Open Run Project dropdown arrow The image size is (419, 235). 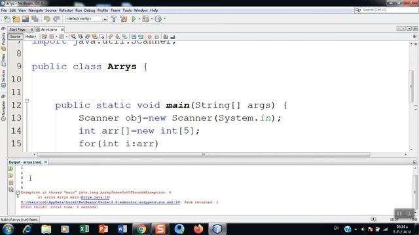pyautogui.click(x=139, y=19)
